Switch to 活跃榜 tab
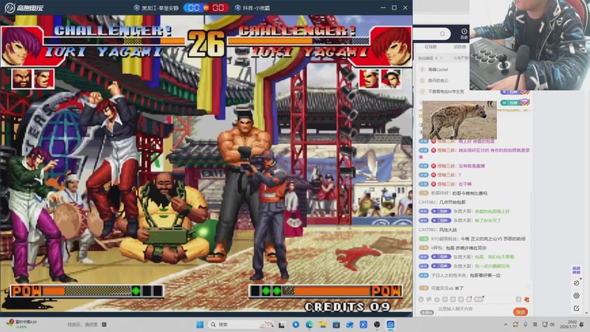This screenshot has width=590, height=332. coord(459,46)
